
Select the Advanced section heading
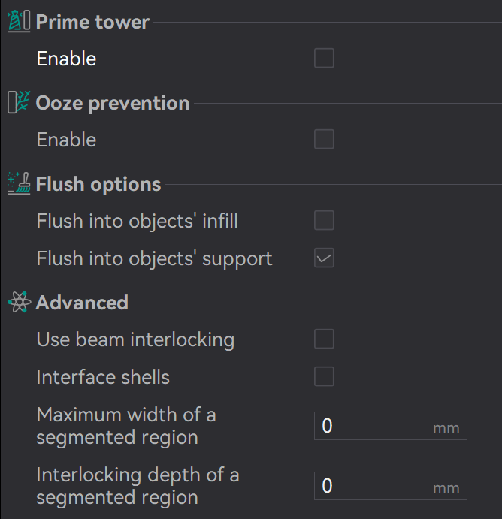[82, 303]
